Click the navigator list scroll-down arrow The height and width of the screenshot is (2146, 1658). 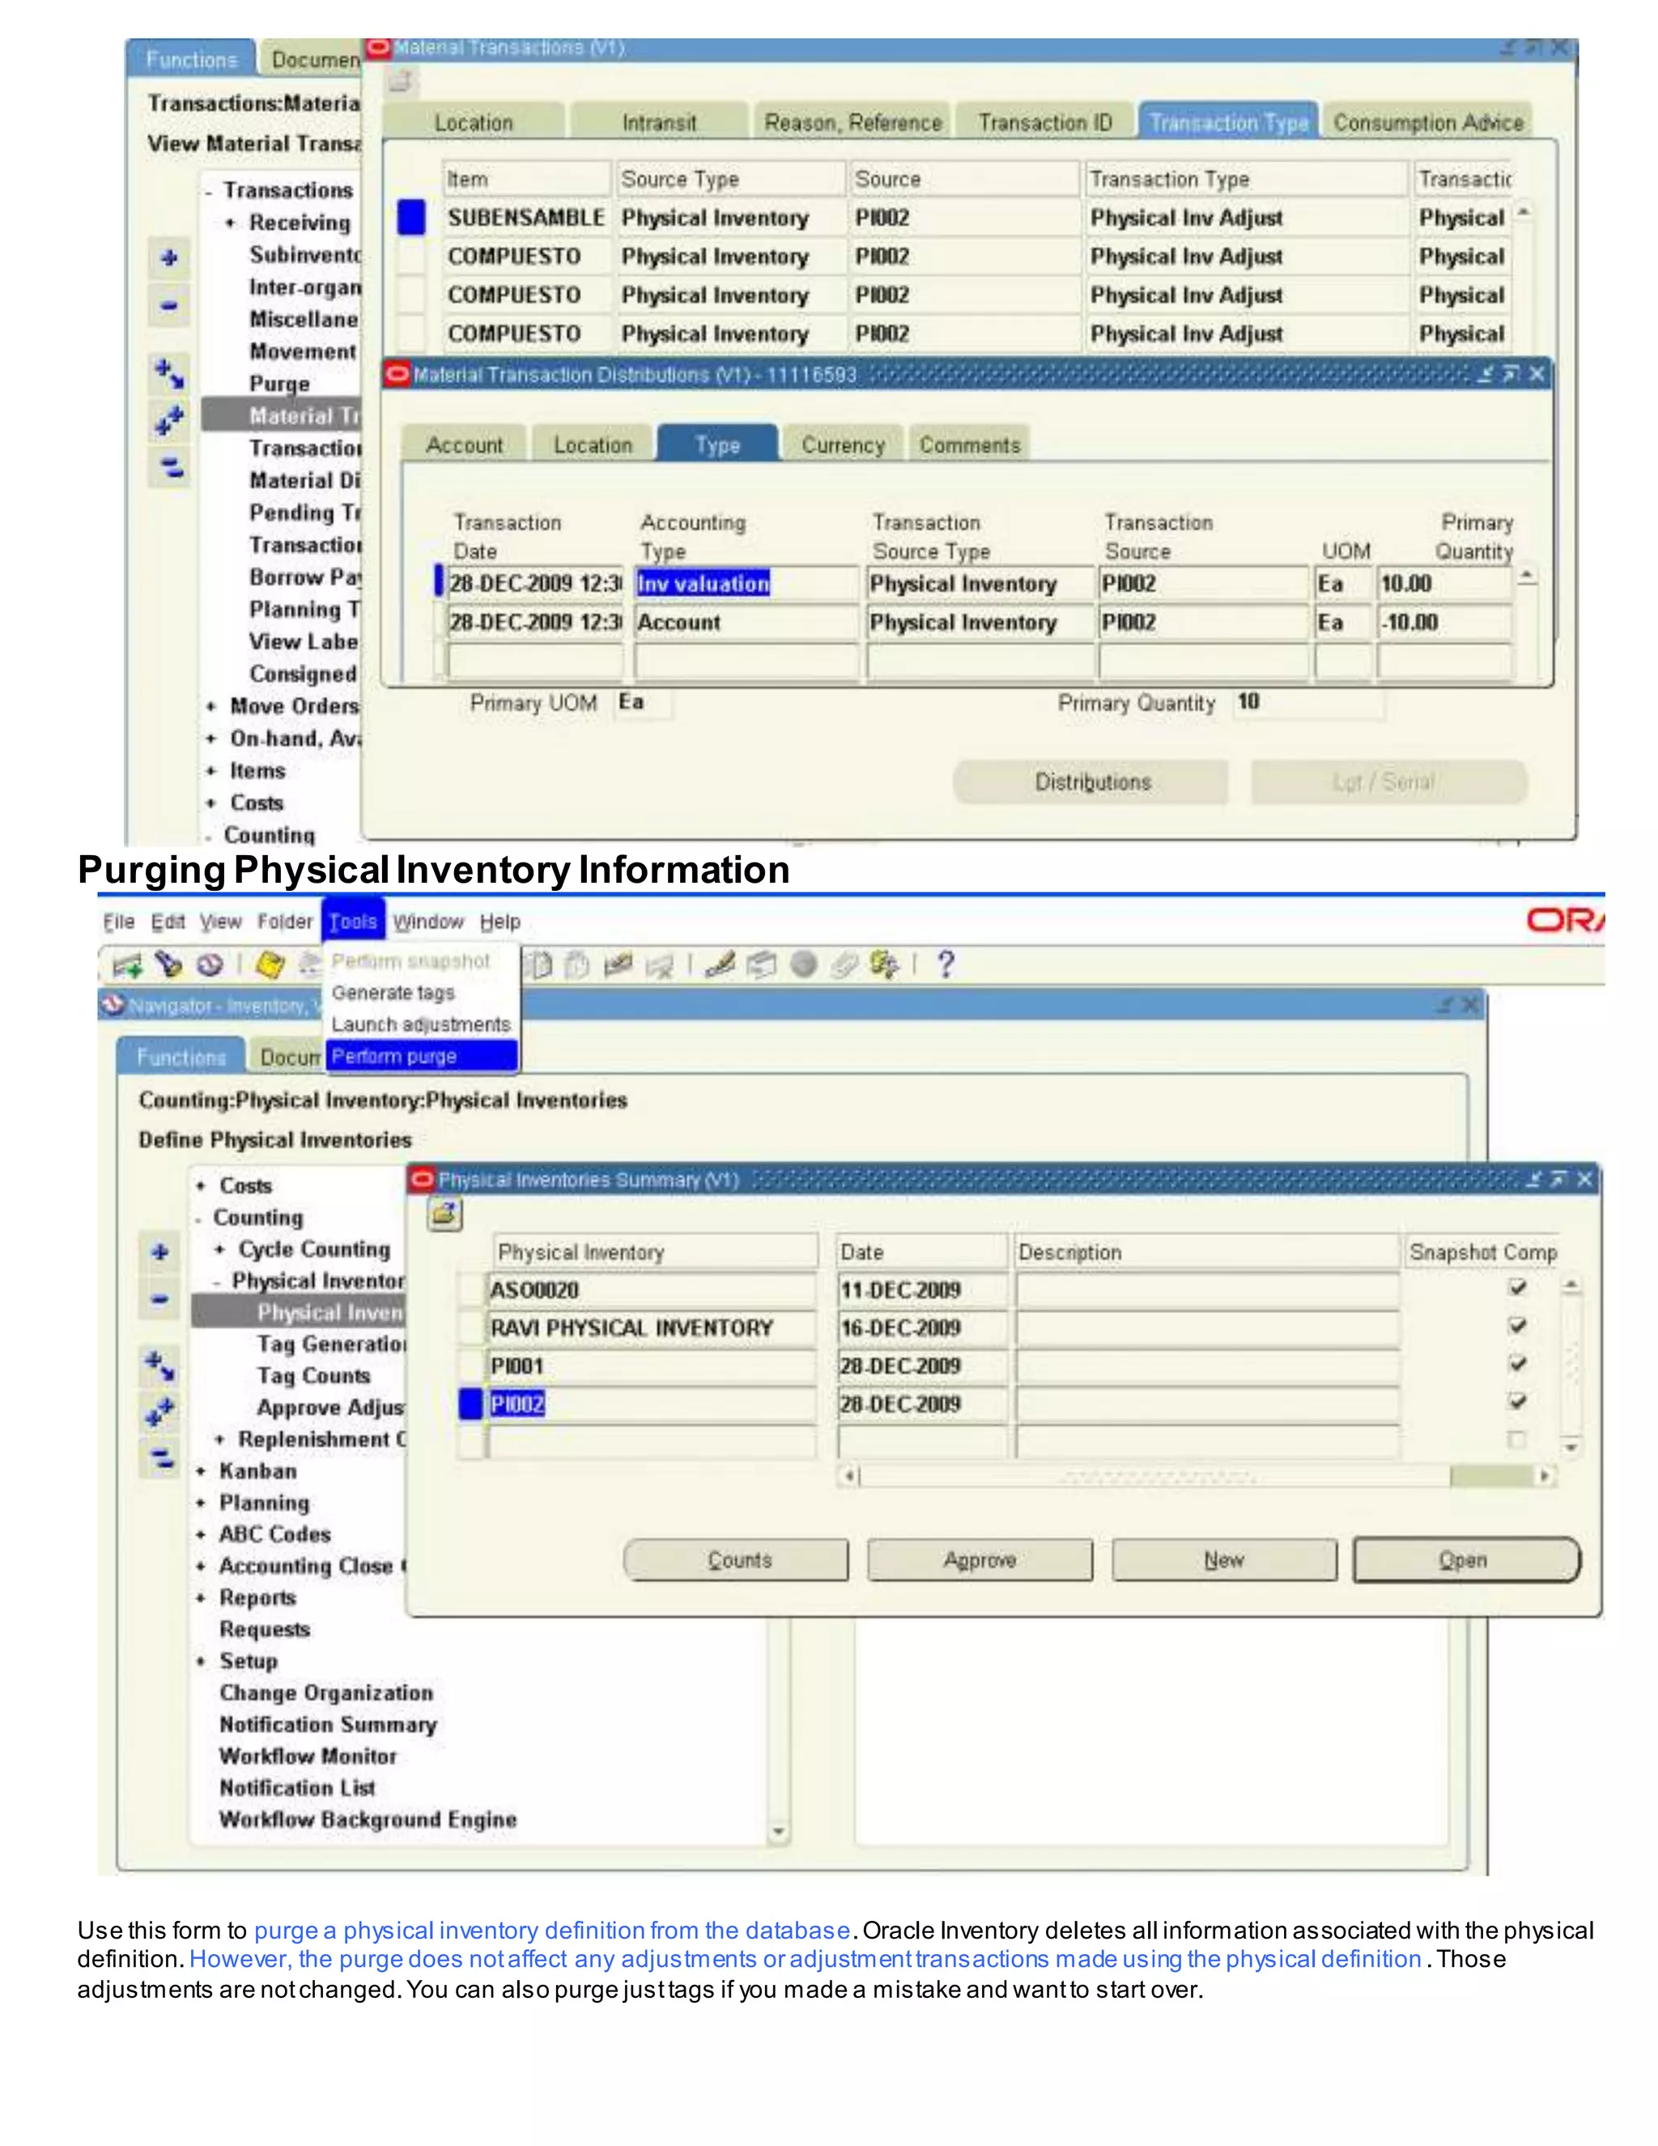click(x=778, y=1832)
